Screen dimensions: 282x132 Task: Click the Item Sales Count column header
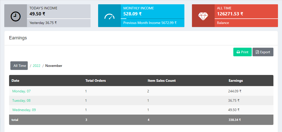(161, 81)
